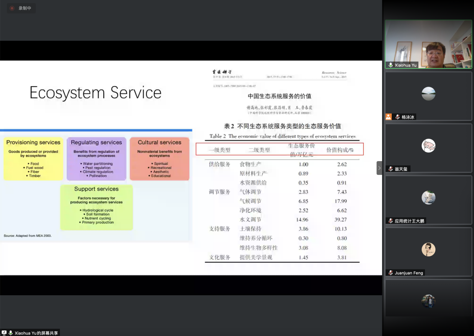Click the screen share icon at bottom left

pyautogui.click(x=4, y=333)
